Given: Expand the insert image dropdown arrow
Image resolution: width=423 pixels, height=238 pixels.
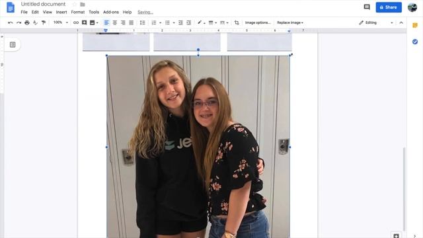Looking at the screenshot, I should coord(97,23).
